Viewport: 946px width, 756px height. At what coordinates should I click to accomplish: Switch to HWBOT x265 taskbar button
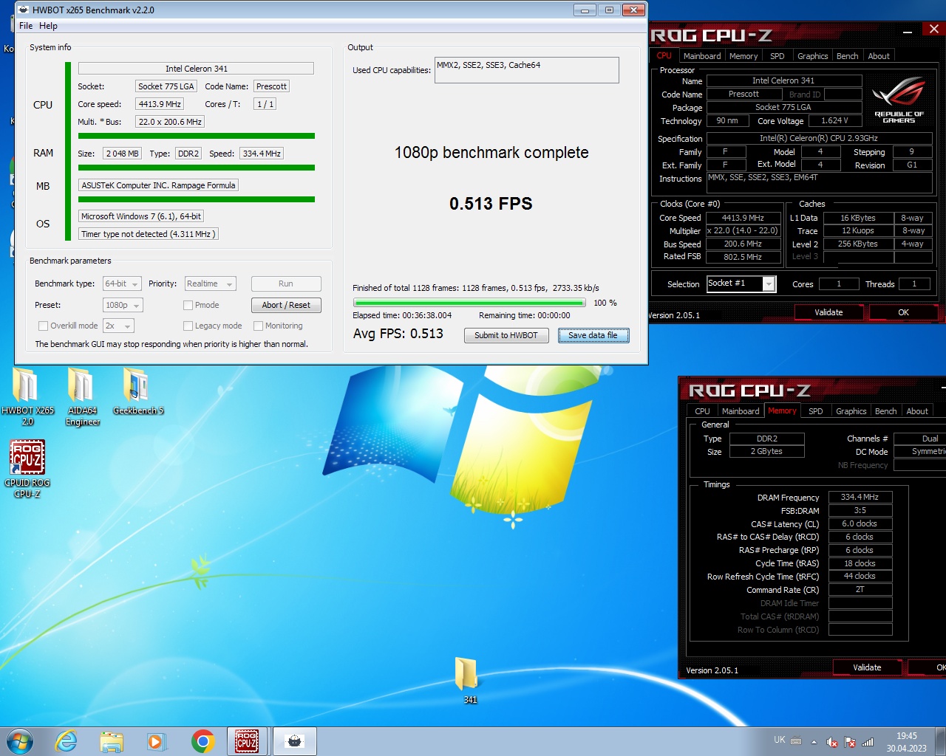coord(295,741)
